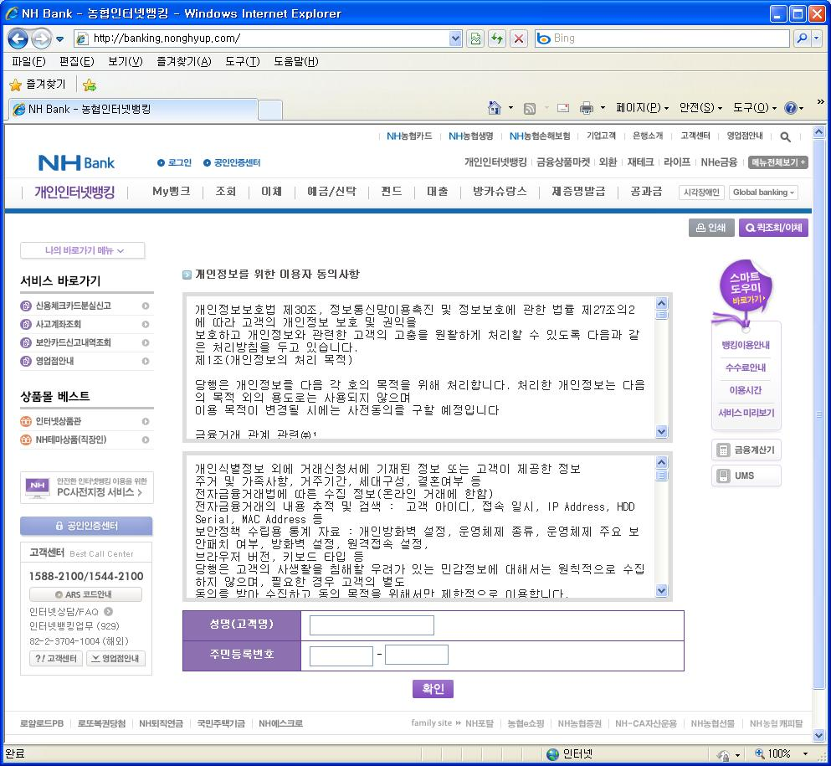Image resolution: width=831 pixels, height=766 pixels.
Task: Click the zoom level magnifier in status bar
Action: (760, 753)
